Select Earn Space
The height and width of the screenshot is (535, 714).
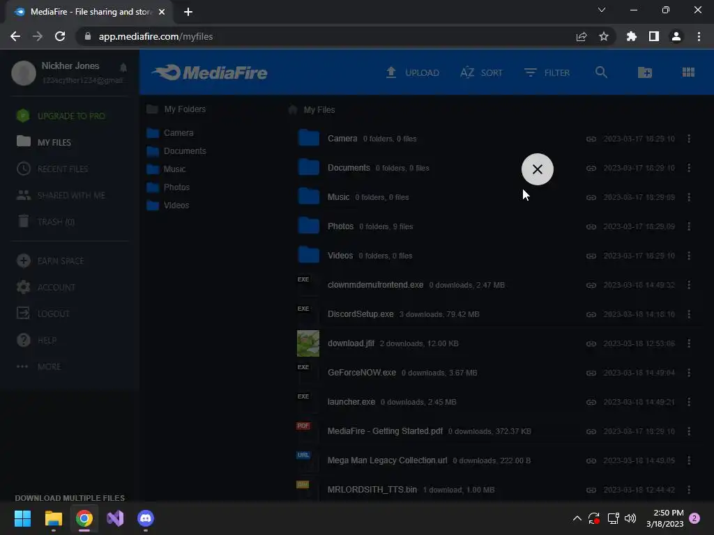pos(50,261)
